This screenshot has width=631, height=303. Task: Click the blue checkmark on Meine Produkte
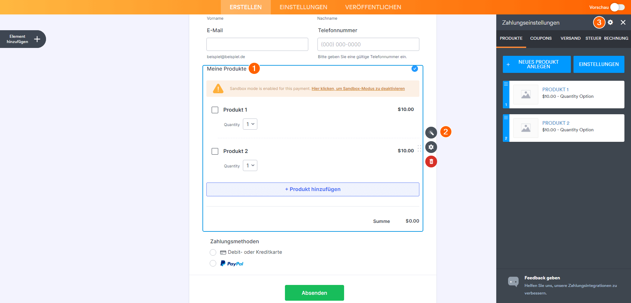click(x=415, y=69)
